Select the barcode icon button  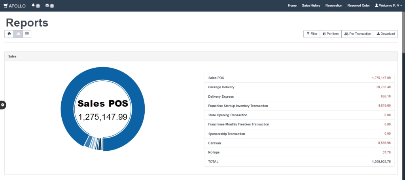tap(26, 34)
